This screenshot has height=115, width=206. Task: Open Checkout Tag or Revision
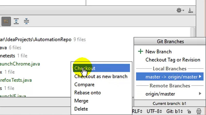coord(173,60)
